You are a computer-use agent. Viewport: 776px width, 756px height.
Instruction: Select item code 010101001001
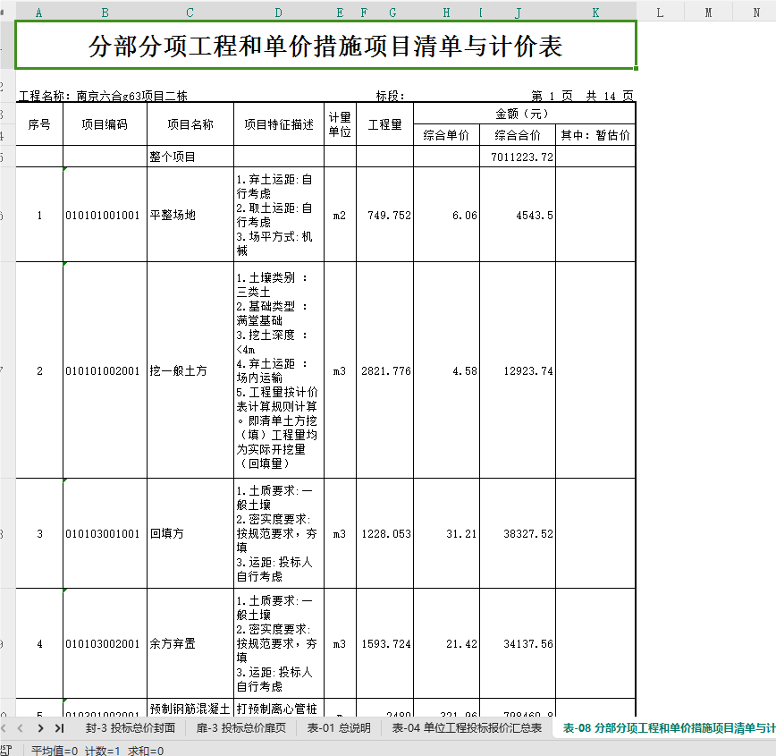click(x=105, y=215)
